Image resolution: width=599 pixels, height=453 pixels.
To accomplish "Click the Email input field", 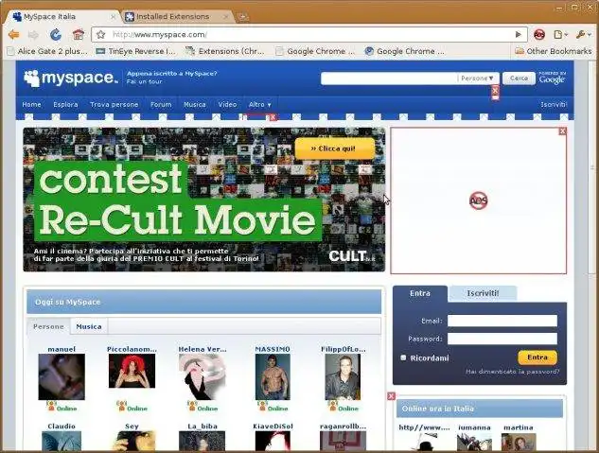I will pos(502,321).
